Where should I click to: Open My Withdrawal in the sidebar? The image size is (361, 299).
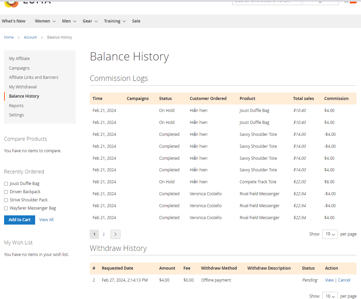coord(23,87)
